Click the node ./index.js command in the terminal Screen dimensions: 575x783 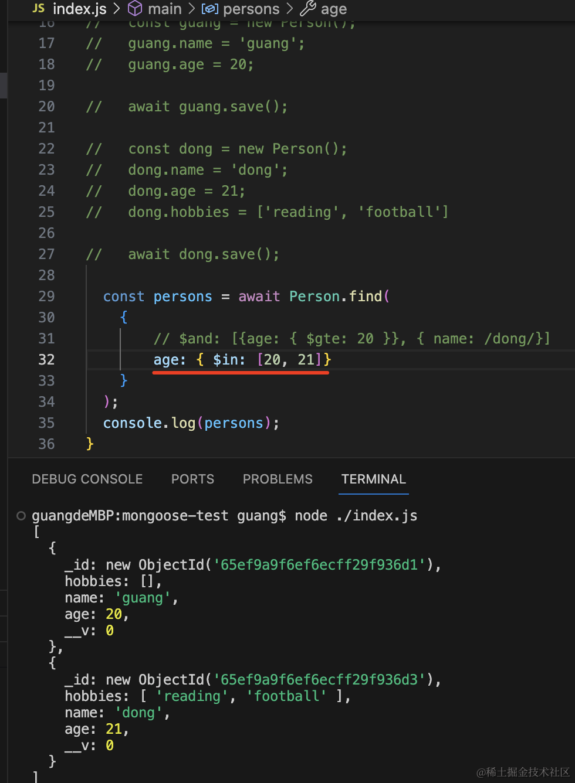[356, 516]
